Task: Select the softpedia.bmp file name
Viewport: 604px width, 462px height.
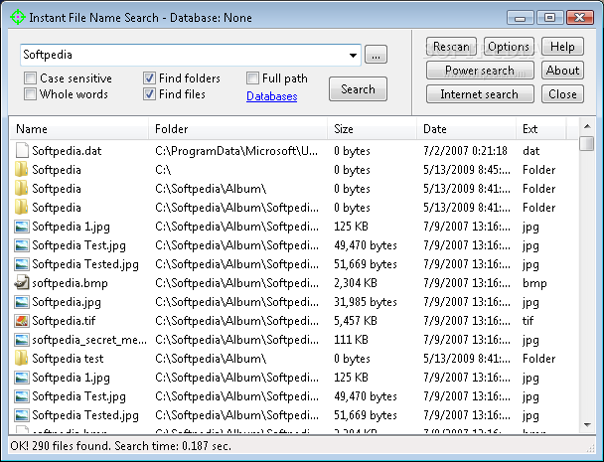Action: point(70,283)
